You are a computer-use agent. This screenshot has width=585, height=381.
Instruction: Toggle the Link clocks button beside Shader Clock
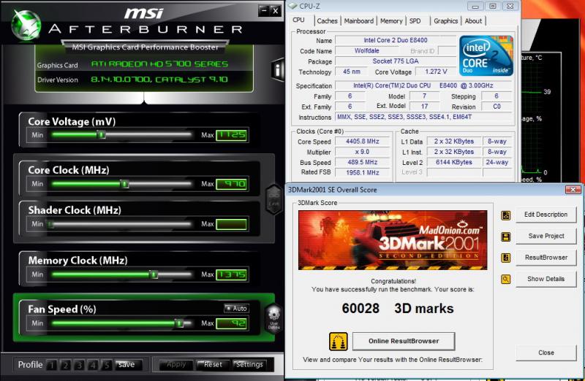pyautogui.click(x=273, y=199)
